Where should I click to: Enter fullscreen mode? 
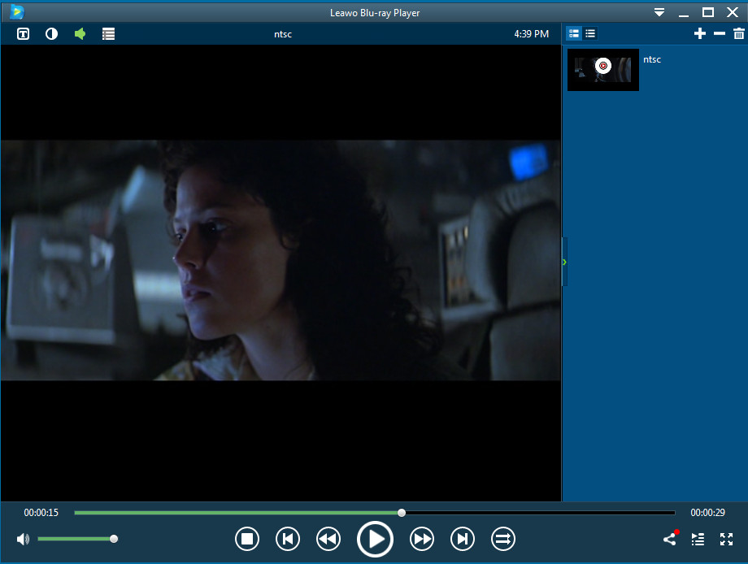pyautogui.click(x=726, y=539)
